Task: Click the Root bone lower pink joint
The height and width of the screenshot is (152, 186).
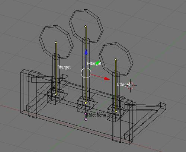Action: pos(86,119)
